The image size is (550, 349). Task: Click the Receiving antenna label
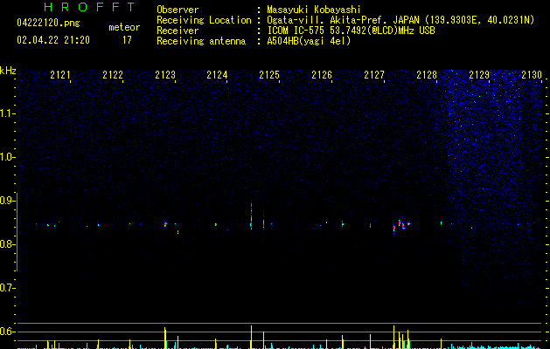[x=201, y=41]
